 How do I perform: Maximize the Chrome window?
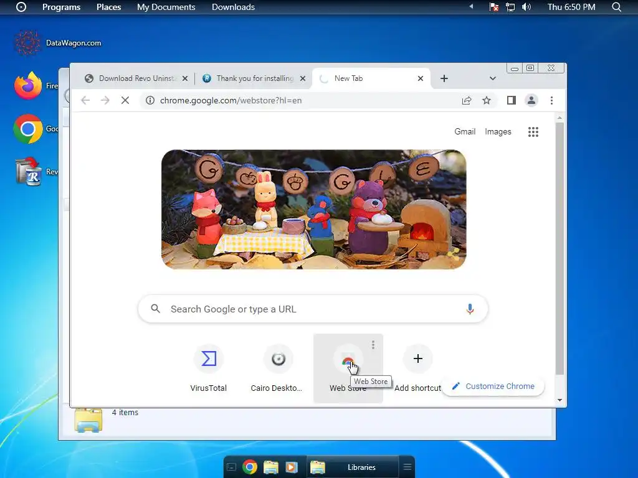tap(530, 68)
